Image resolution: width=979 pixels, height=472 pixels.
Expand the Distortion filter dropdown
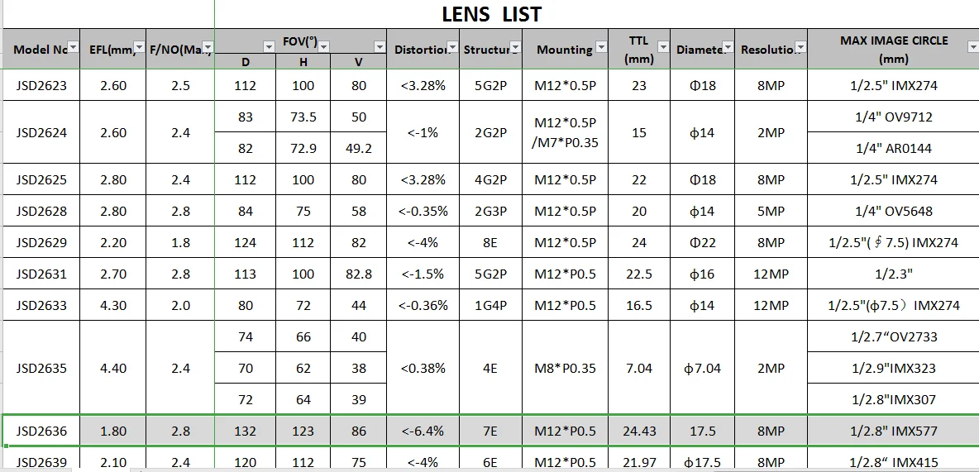pos(454,48)
